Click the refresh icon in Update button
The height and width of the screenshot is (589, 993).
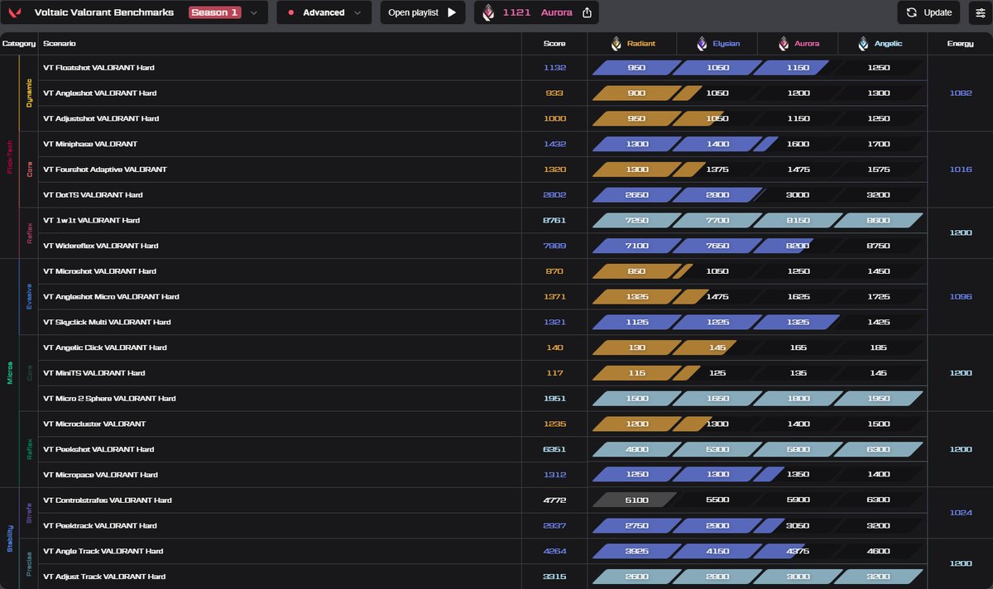pos(911,12)
